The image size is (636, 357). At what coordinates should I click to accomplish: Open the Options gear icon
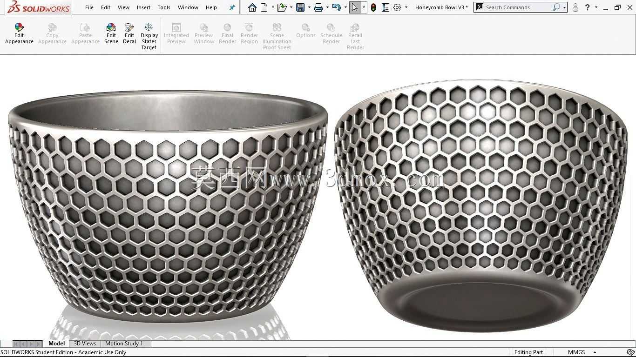pyautogui.click(x=397, y=7)
